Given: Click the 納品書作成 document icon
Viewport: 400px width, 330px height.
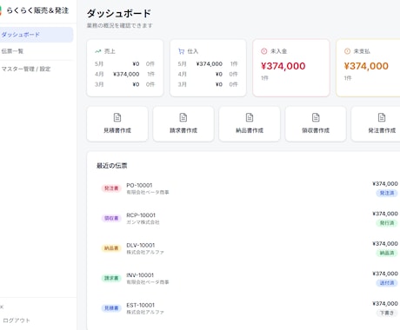Looking at the screenshot, I should point(250,117).
